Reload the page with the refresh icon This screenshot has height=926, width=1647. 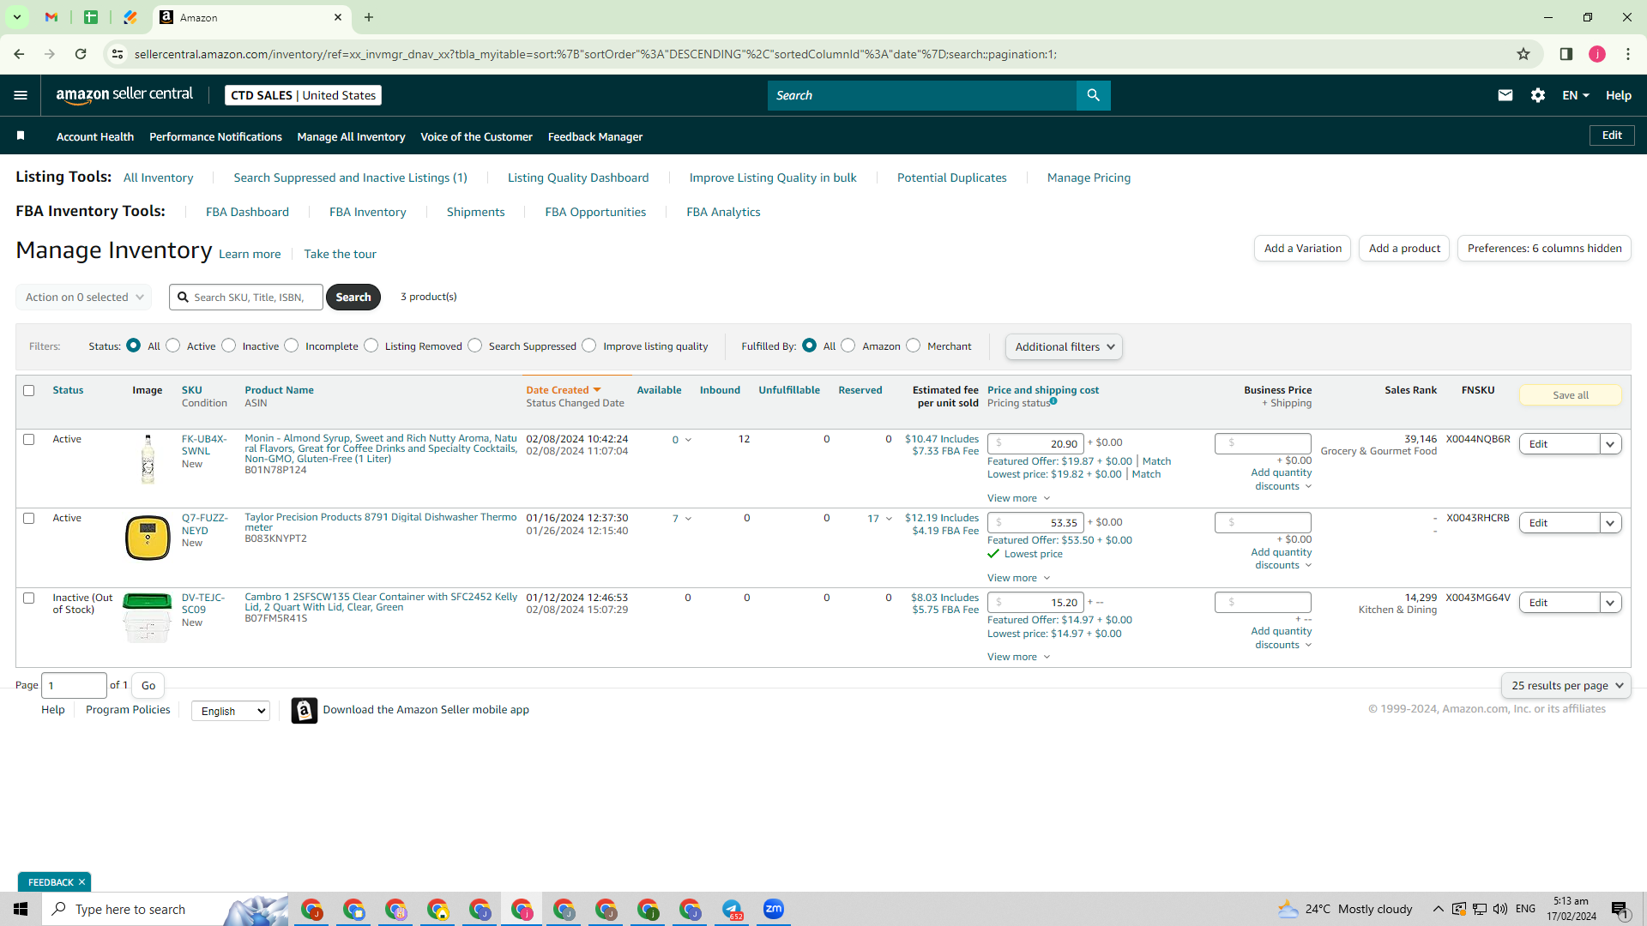(81, 54)
